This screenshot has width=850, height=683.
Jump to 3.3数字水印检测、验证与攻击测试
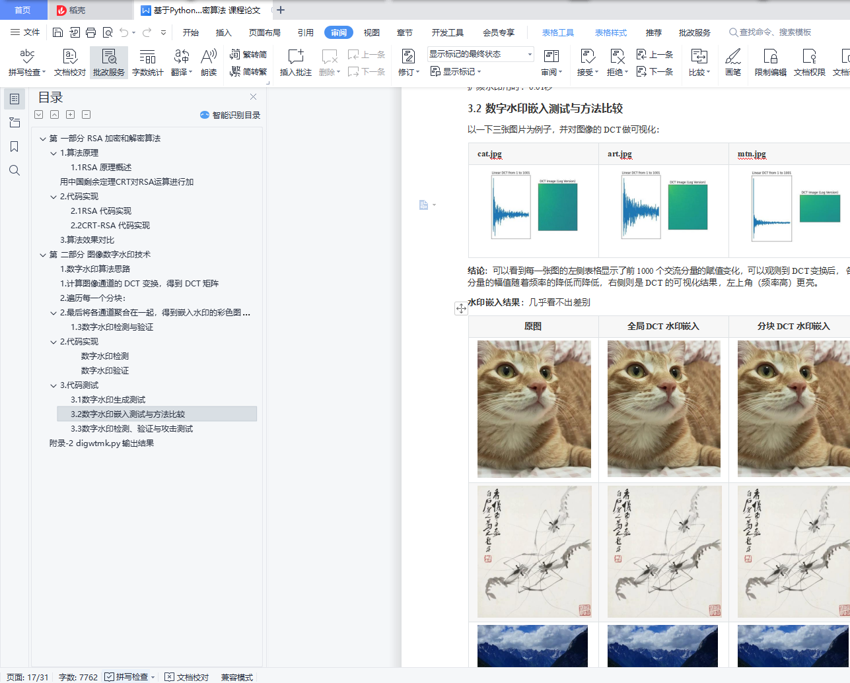132,429
